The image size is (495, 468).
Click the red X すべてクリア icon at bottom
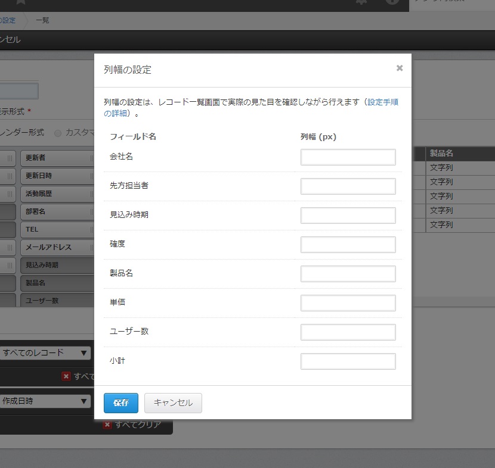(x=107, y=425)
